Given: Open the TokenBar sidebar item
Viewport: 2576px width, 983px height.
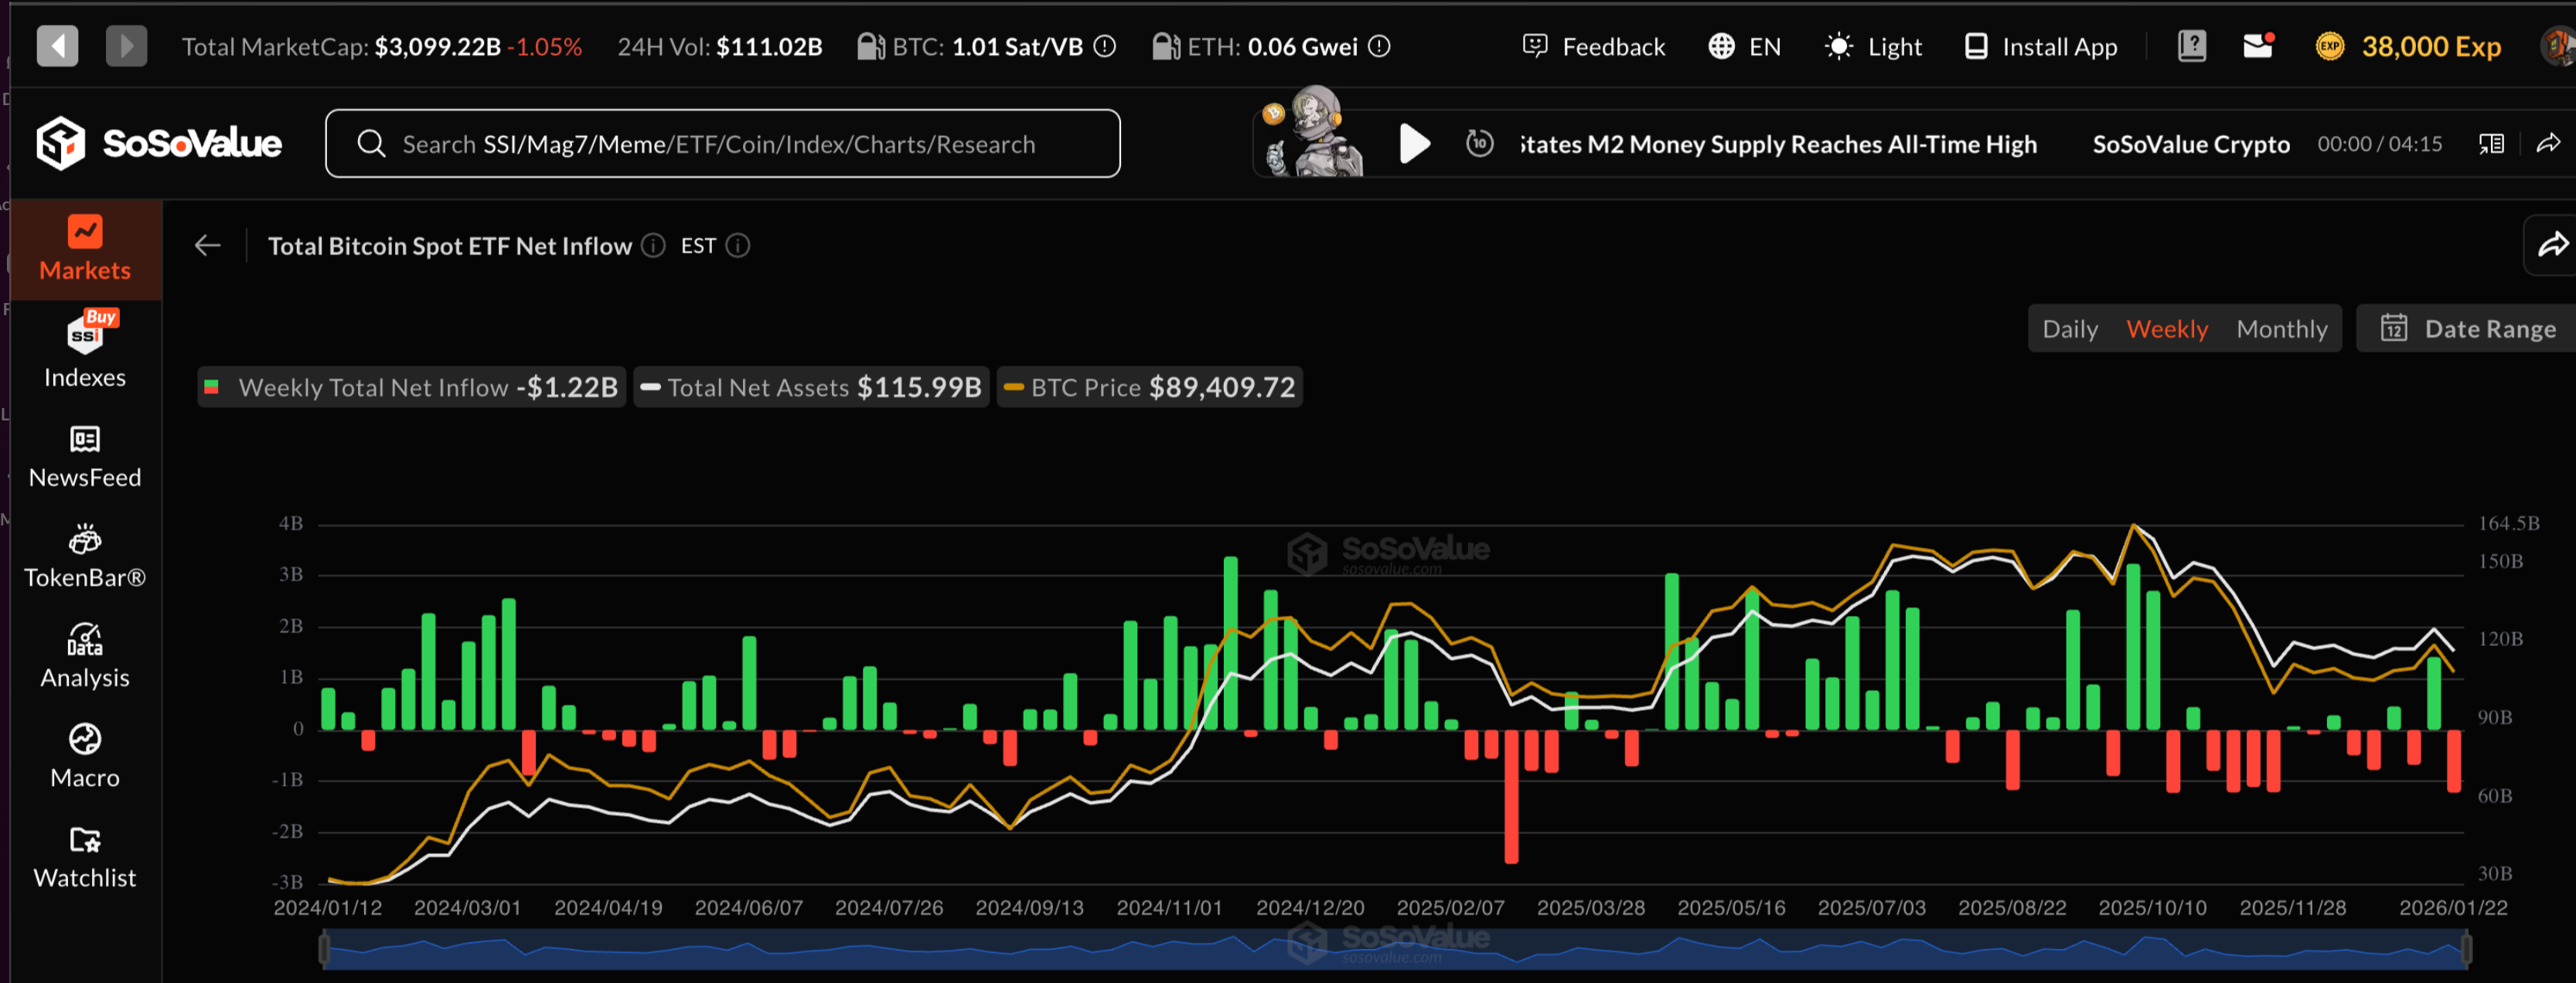Looking at the screenshot, I should point(85,556).
